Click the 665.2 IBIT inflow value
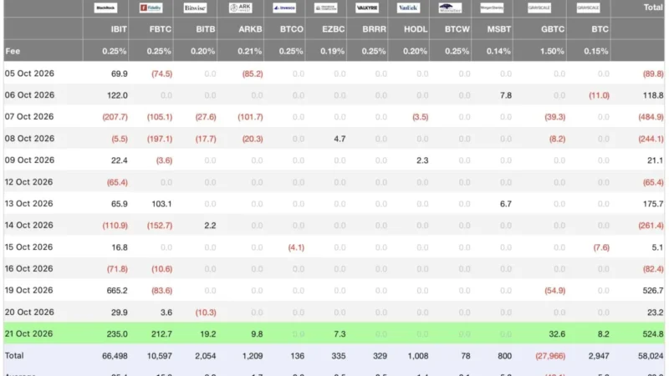Screen dimensions: 669x376 pos(117,290)
